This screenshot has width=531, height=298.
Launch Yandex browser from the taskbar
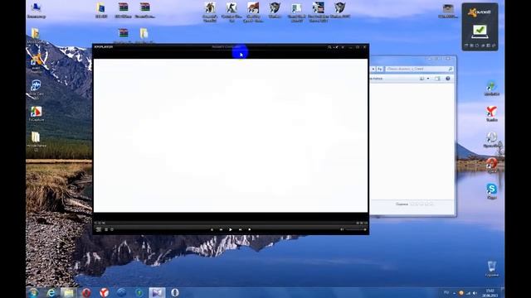(x=104, y=292)
